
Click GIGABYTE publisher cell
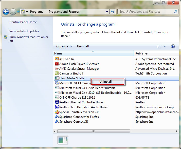click(x=142, y=98)
